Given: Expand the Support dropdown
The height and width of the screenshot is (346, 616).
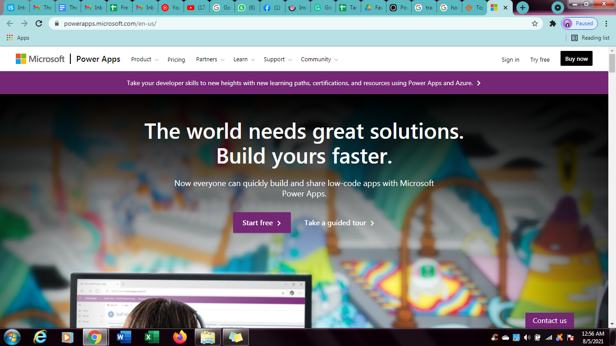Looking at the screenshot, I should coord(278,59).
